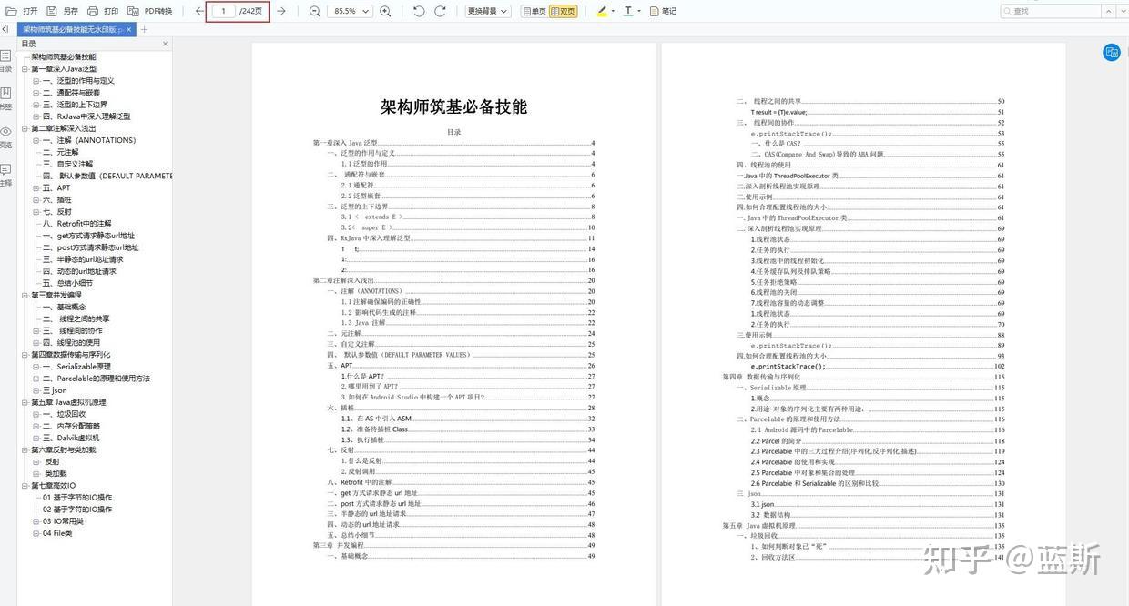
Task: Expand 04 File类 outline node
Action: 36,533
